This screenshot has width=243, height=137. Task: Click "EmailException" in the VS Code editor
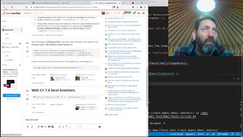[161, 73]
